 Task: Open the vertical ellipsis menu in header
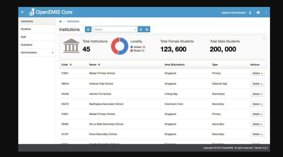[x=266, y=13]
